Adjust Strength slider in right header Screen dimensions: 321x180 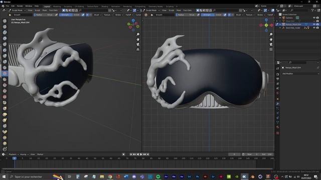point(212,15)
